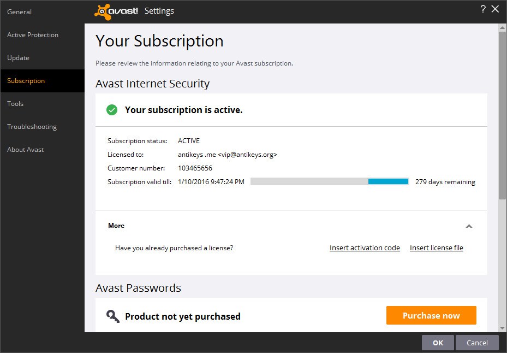Open help via the question mark icon

pyautogui.click(x=483, y=9)
